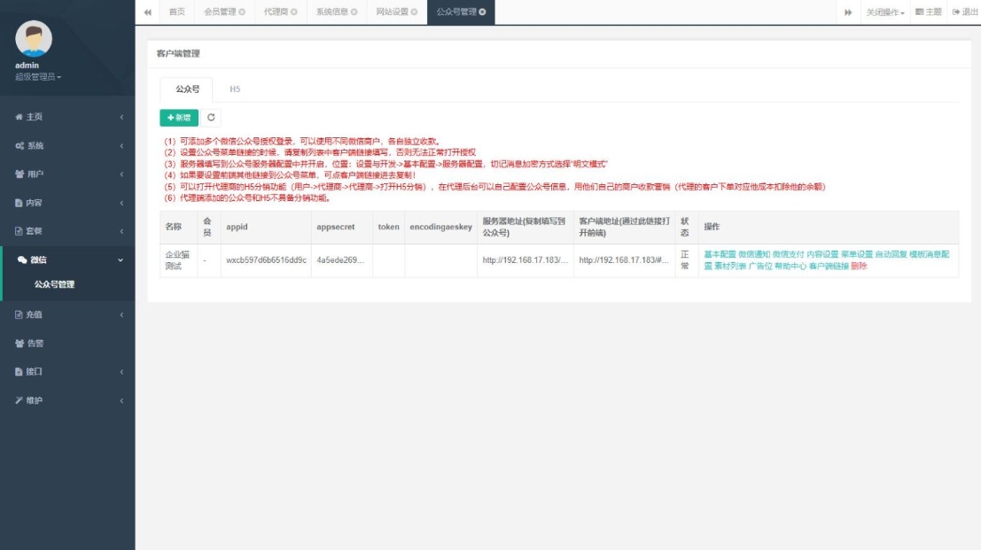Click the document icon beside 内容
This screenshot has height=550, width=981.
point(19,203)
